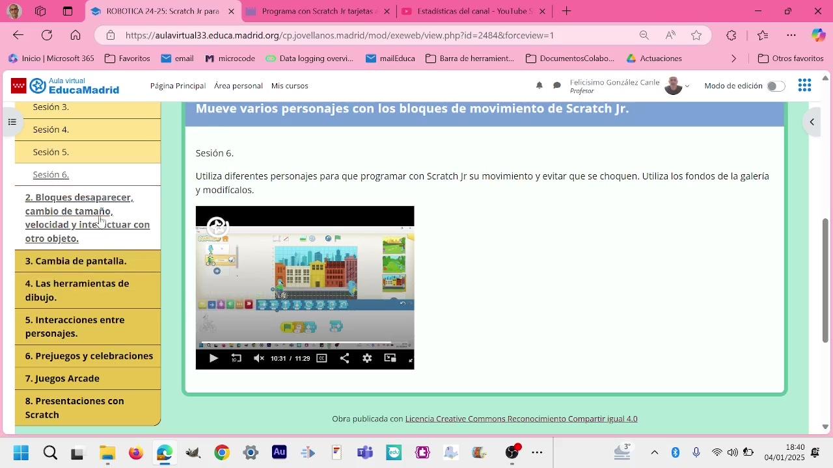Image resolution: width=833 pixels, height=468 pixels.
Task: Open Mis cursos menu item
Action: (x=290, y=86)
